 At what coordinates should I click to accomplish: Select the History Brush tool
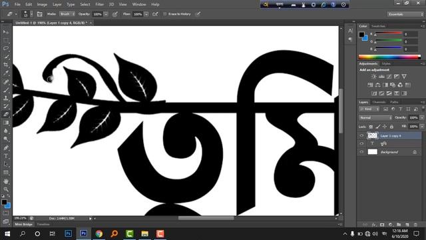tap(6, 106)
